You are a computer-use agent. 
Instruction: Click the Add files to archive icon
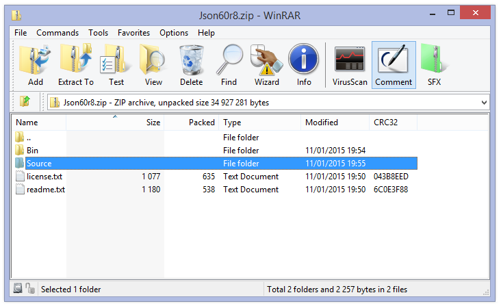[35, 60]
